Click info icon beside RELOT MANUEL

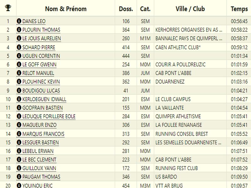pyautogui.click(x=19, y=73)
